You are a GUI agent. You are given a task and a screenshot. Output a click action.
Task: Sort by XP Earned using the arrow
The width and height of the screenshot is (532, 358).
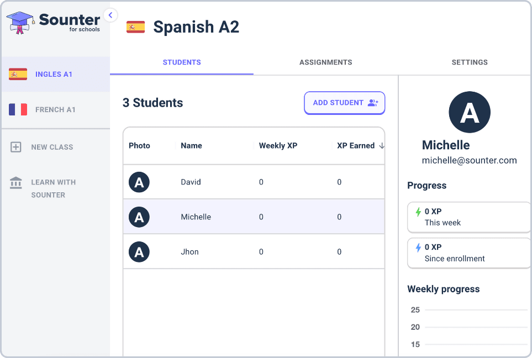(x=380, y=146)
